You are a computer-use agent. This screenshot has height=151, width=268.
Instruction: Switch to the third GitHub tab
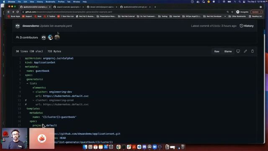coord(102,7)
